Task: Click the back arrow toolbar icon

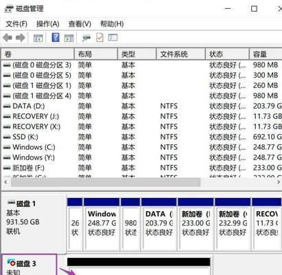Action: tap(8, 38)
